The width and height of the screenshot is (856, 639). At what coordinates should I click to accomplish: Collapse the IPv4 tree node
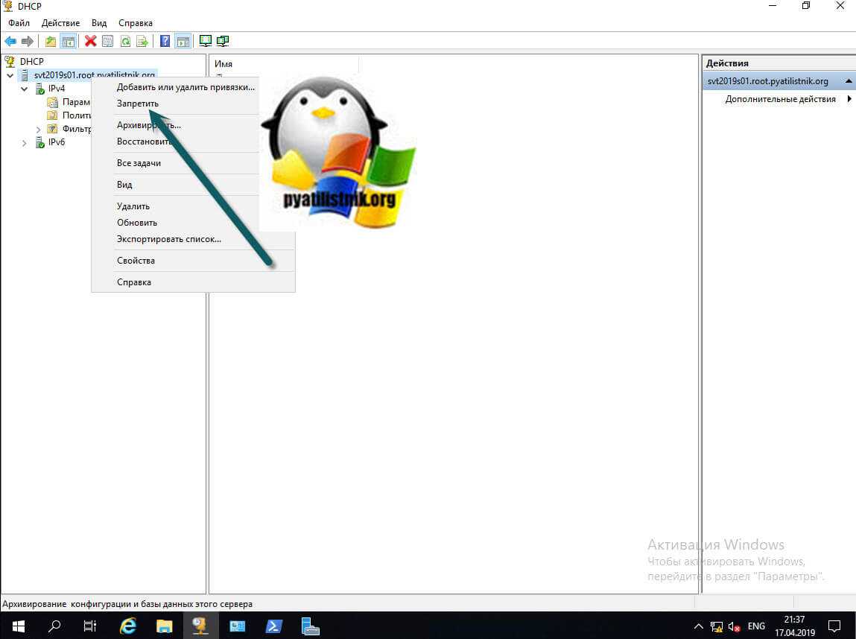pyautogui.click(x=25, y=89)
